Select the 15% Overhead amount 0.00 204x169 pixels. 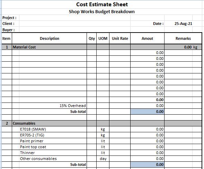point(148,106)
